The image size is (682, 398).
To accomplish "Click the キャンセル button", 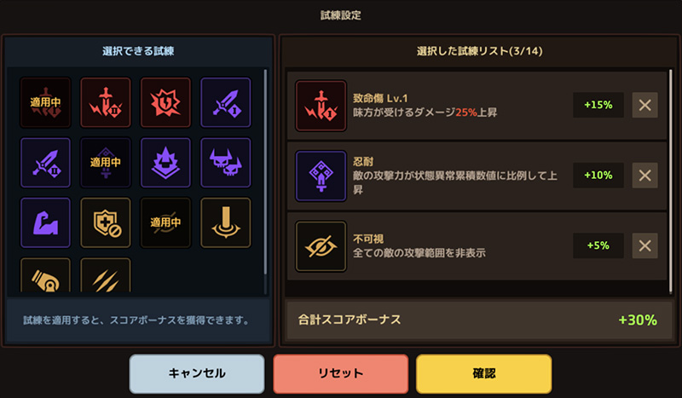I will [197, 373].
